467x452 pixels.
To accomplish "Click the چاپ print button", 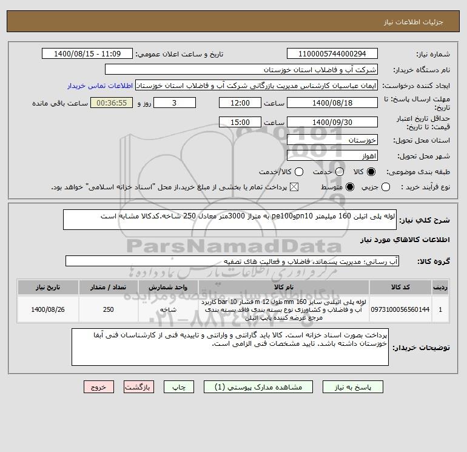I will pos(179,387).
